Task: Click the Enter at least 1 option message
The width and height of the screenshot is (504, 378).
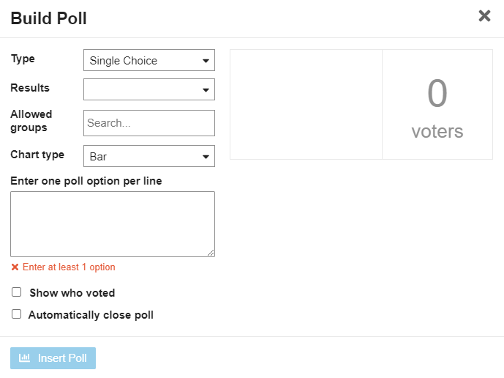Action: 69,267
